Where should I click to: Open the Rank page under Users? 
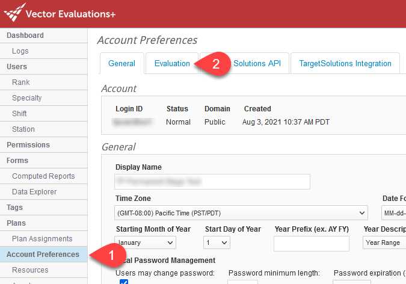[21, 82]
